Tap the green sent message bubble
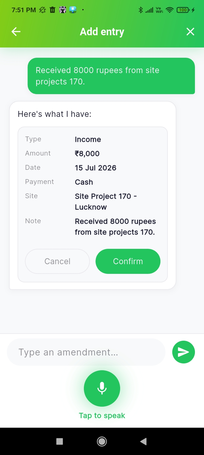The image size is (204, 455). pyautogui.click(x=111, y=76)
